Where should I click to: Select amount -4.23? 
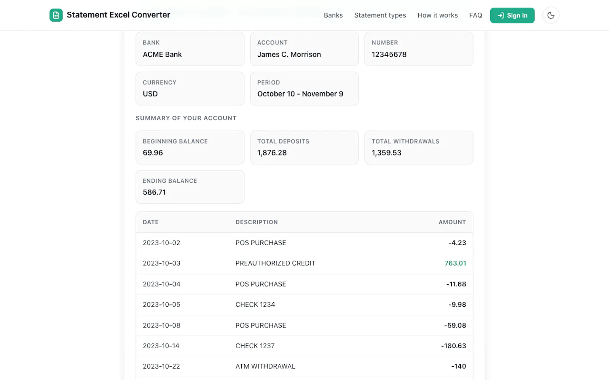[457, 243]
